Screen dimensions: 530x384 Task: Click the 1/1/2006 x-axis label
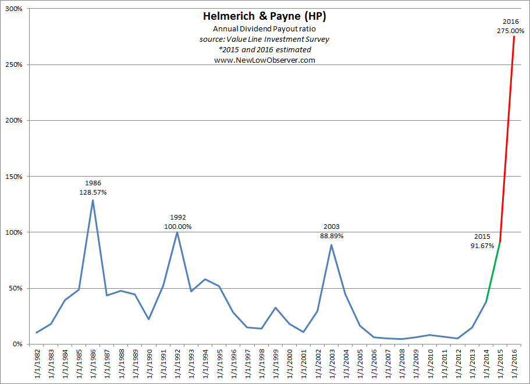tap(374, 364)
